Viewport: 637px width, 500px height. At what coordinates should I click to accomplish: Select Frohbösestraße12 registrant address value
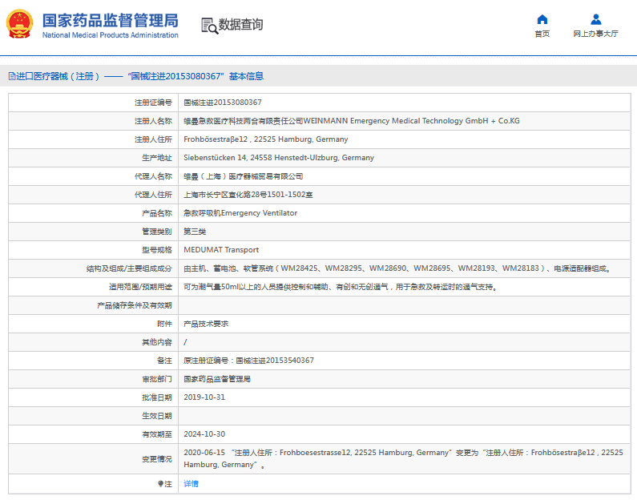266,139
